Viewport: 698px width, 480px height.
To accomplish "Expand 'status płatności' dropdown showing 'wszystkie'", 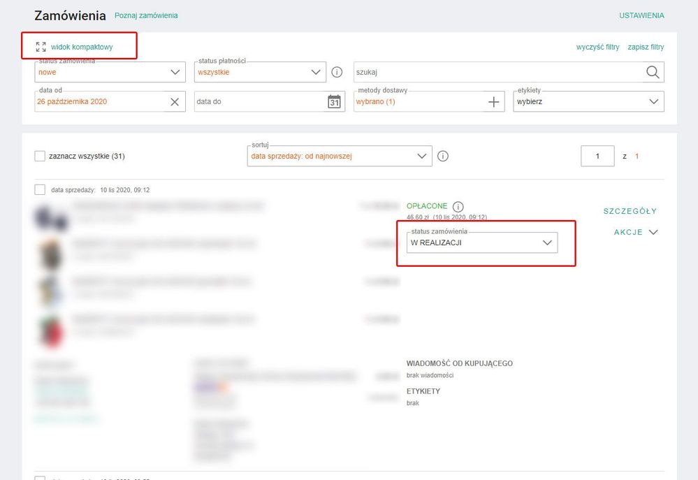I will (x=260, y=72).
